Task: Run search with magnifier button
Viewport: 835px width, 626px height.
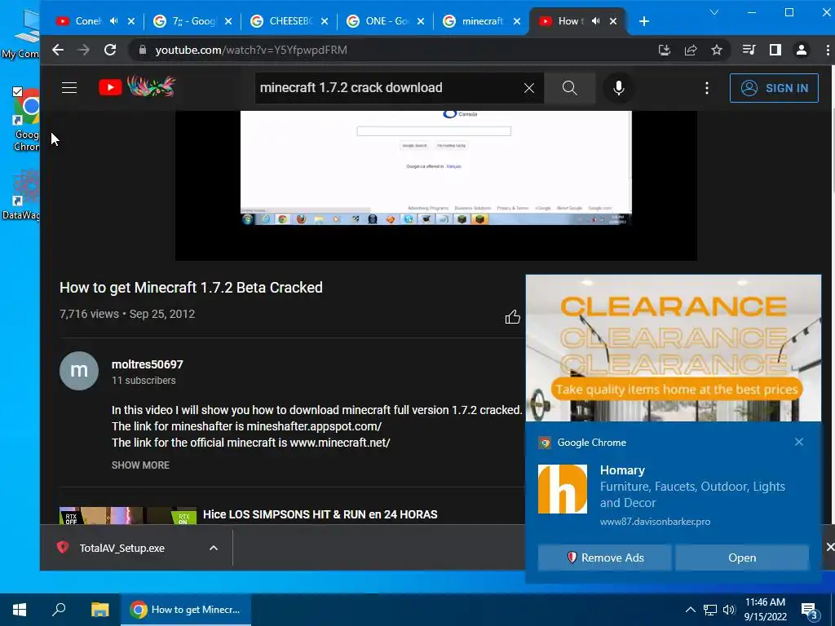Action: coord(569,88)
